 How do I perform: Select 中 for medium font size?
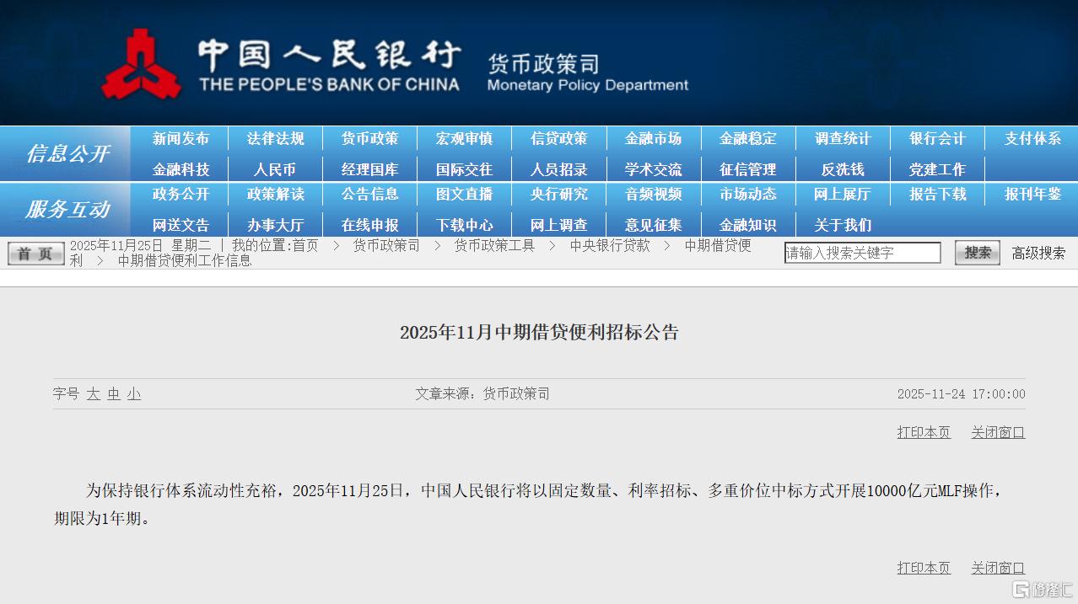coord(114,393)
